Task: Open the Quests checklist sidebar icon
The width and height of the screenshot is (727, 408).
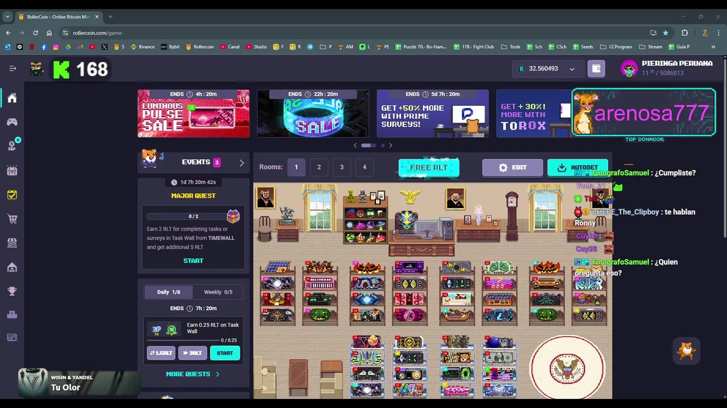Action: click(x=12, y=195)
